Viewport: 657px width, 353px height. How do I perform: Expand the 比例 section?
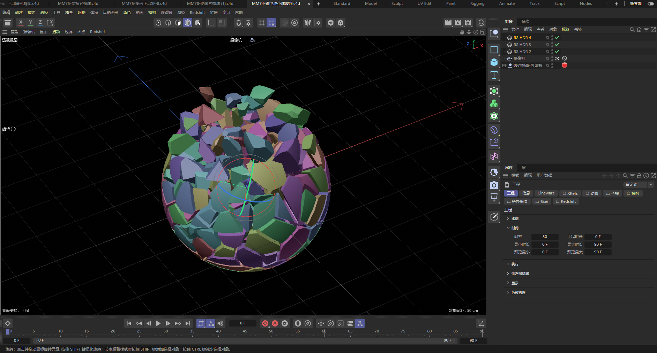click(x=508, y=218)
